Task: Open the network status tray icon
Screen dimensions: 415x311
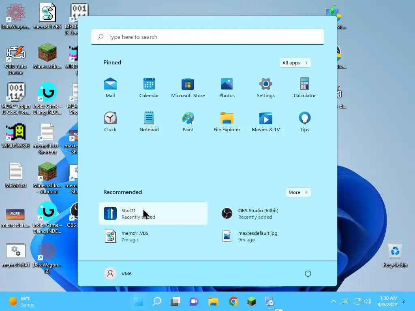Action: point(357,301)
